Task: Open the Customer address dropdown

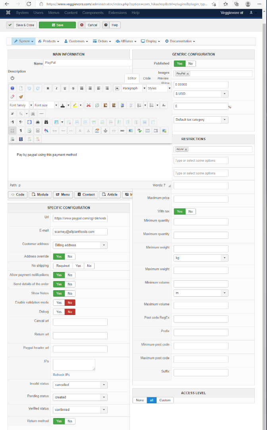Action: click(80, 245)
